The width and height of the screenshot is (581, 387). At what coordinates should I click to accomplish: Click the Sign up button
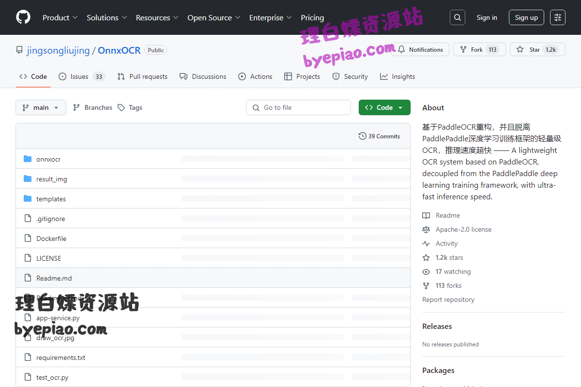click(526, 17)
